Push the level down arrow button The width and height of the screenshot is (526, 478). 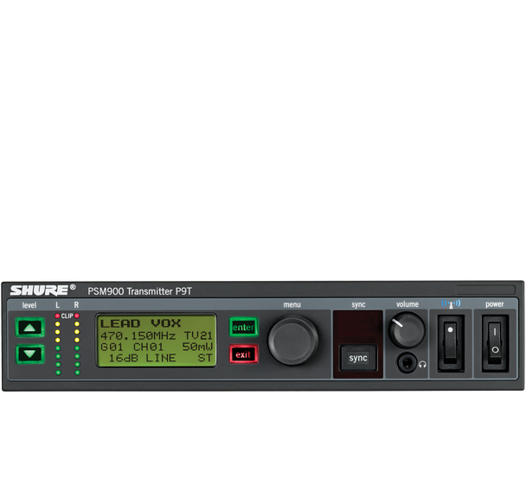pyautogui.click(x=30, y=354)
